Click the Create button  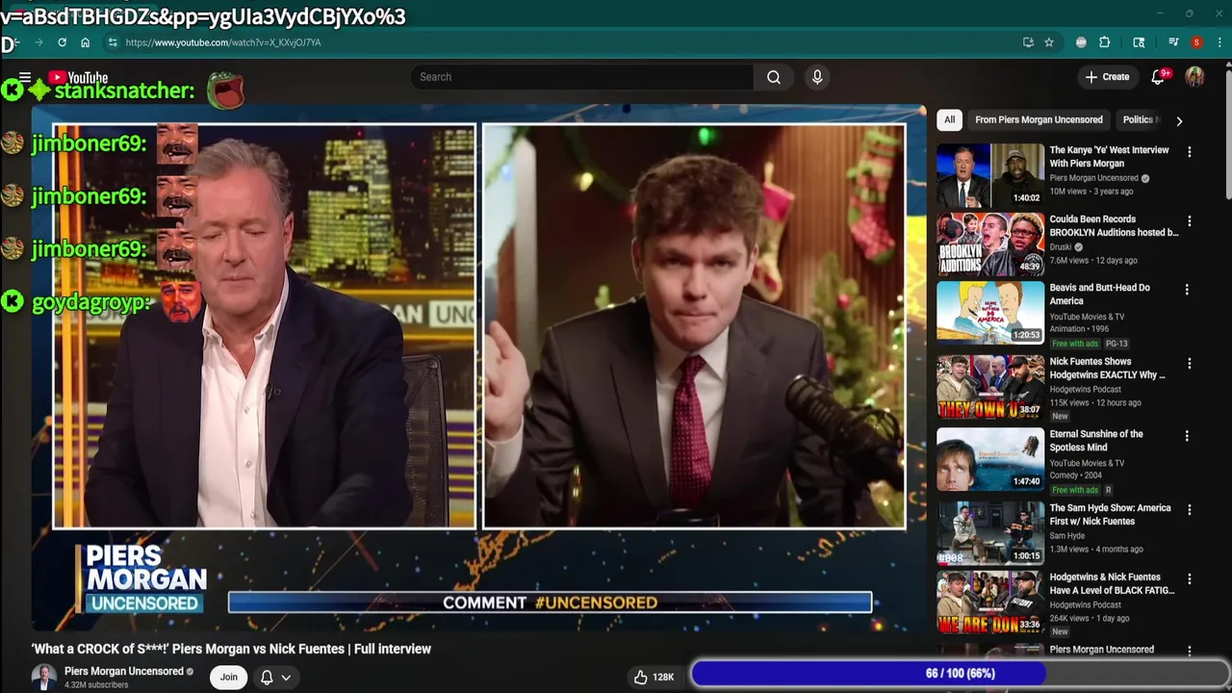pos(1107,77)
